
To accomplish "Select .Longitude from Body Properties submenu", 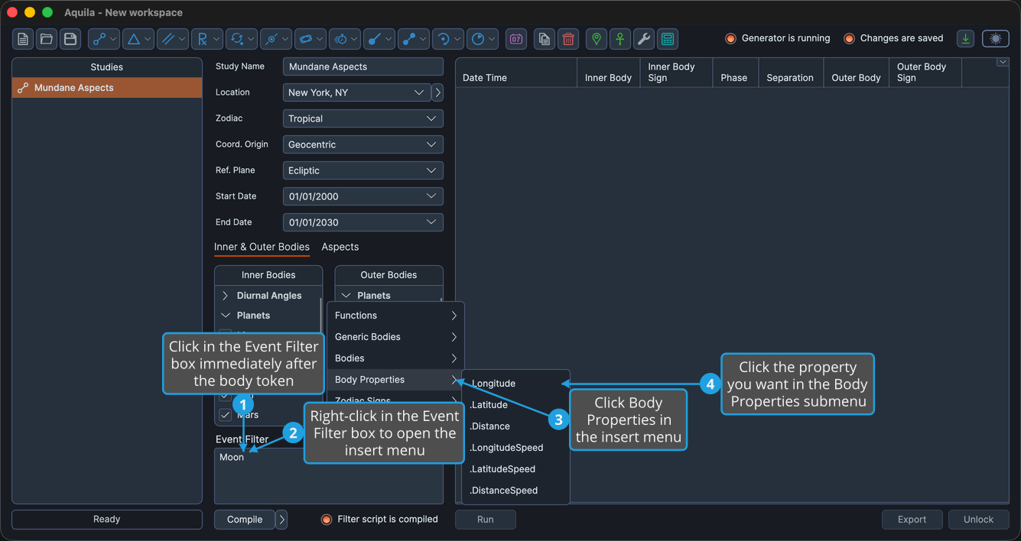I will coord(516,384).
